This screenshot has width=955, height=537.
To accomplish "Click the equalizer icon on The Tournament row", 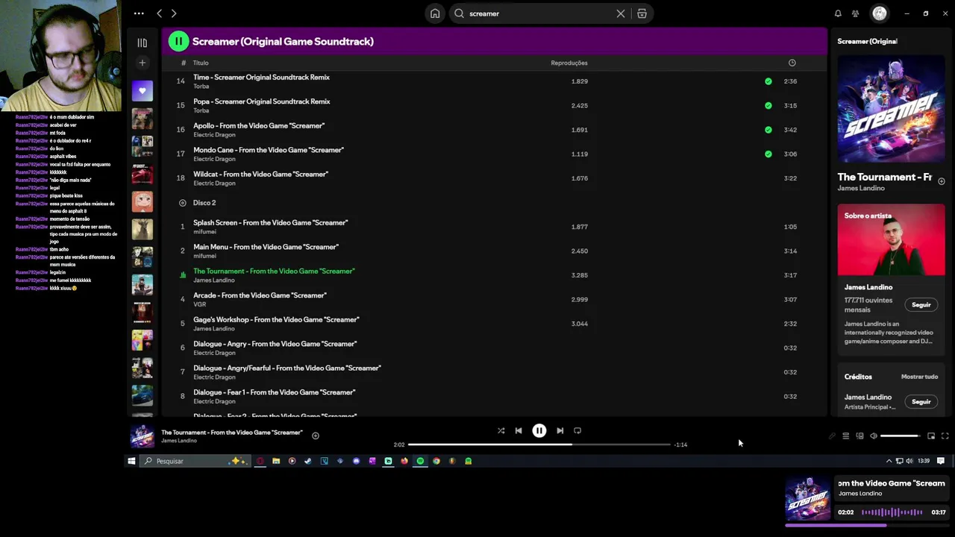I will tap(182, 275).
